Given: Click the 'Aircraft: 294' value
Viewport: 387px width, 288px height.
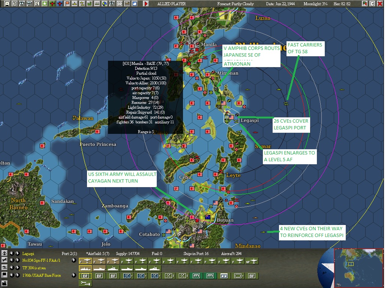Looking at the screenshot, I should point(231,253).
